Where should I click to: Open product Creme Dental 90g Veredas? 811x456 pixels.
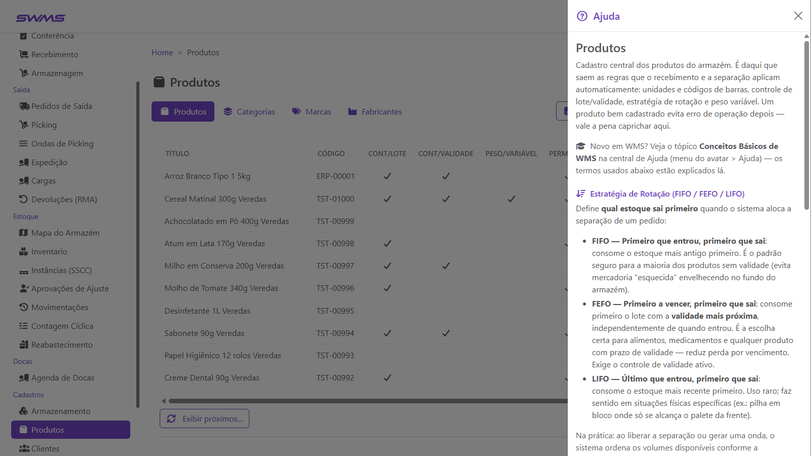click(x=212, y=377)
